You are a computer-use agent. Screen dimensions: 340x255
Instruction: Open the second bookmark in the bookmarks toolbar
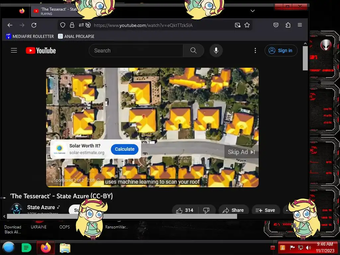76,36
